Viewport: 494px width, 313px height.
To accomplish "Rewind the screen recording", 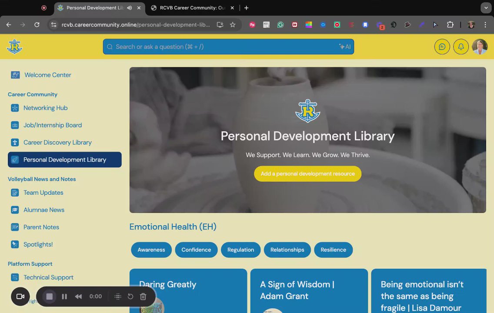I will [78, 296].
